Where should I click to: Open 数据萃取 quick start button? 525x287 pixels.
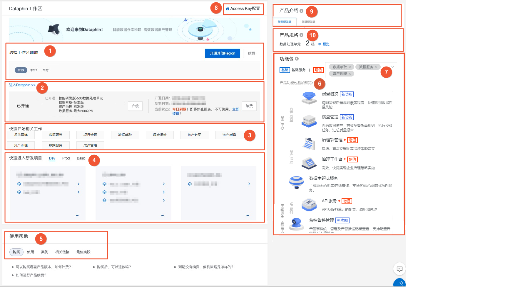point(125,135)
